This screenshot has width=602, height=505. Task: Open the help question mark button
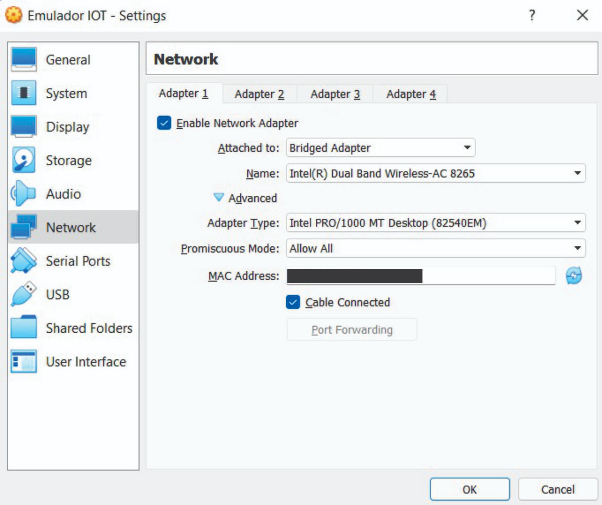pos(532,15)
